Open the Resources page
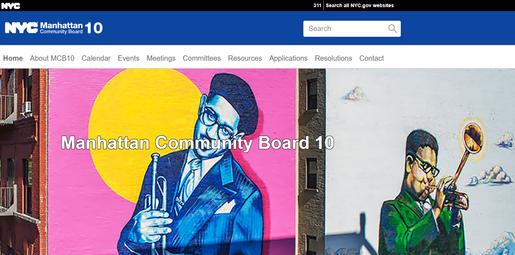515x255 pixels. 245,58
